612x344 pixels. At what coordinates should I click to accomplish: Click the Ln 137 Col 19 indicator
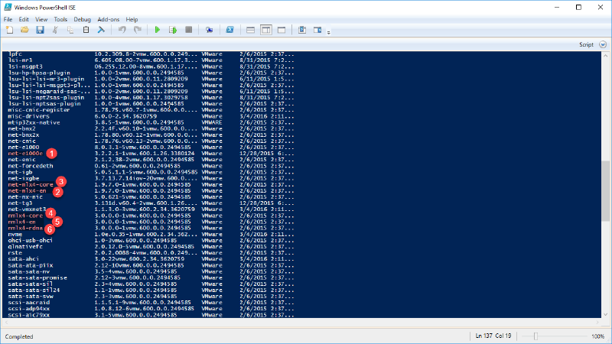493,336
